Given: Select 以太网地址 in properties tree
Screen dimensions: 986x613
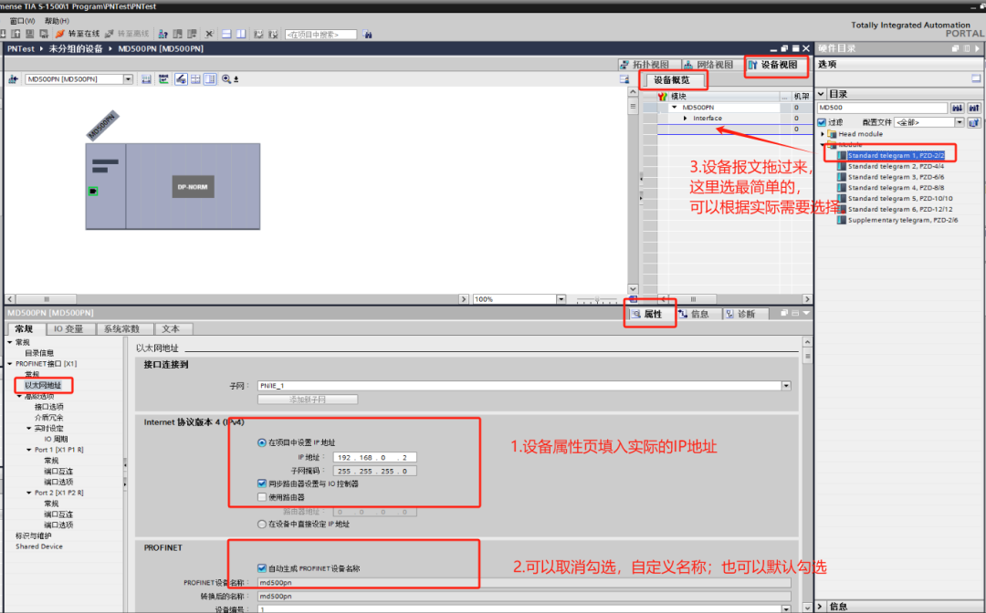Looking at the screenshot, I should point(44,385).
